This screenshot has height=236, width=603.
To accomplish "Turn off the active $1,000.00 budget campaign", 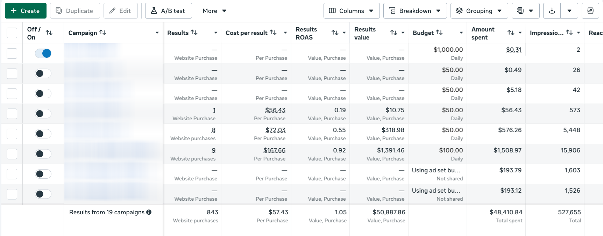I will tap(43, 53).
